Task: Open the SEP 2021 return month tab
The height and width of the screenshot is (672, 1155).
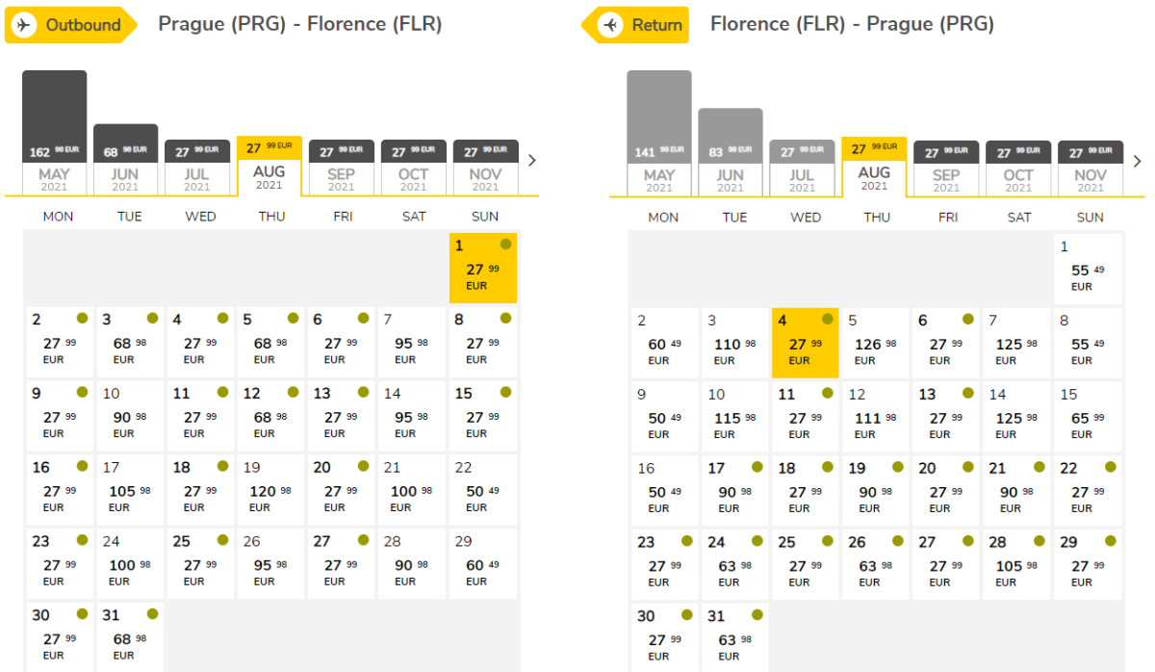Action: 946,180
